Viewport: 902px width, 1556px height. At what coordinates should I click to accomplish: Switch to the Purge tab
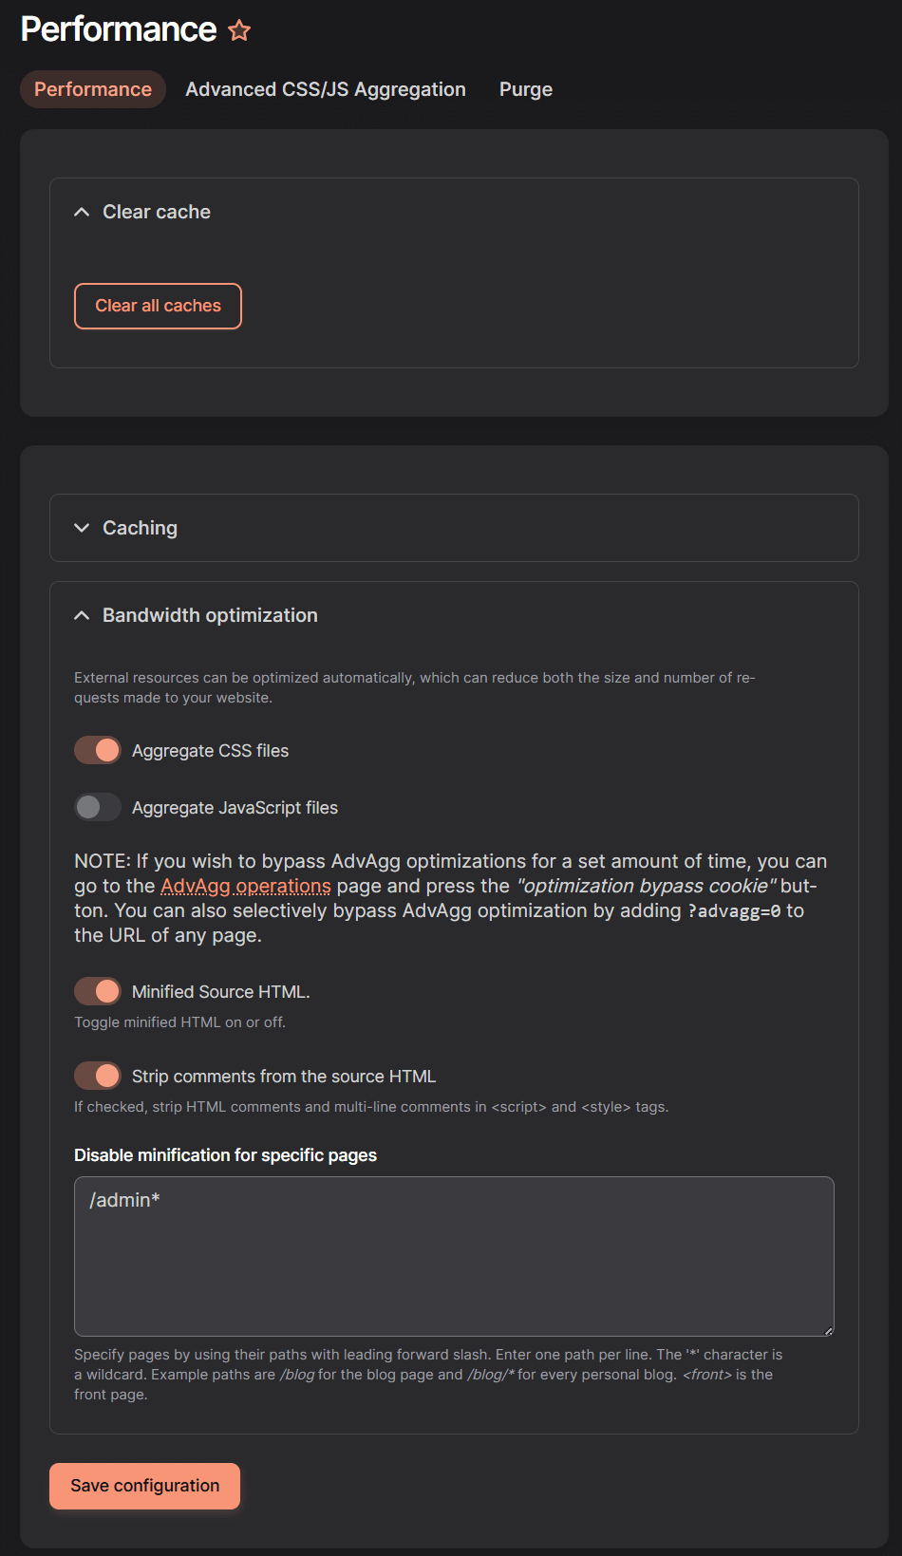(x=525, y=88)
